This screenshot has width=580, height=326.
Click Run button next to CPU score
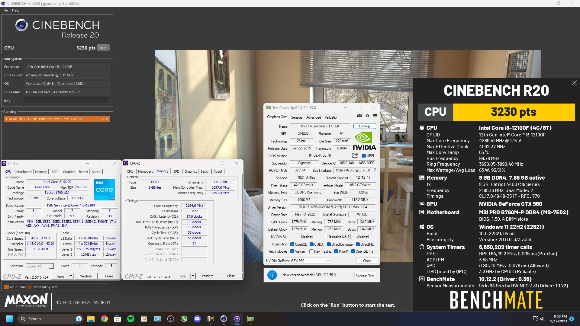click(x=103, y=48)
